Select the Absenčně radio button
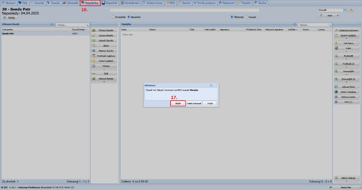Image resolution: width=362 pixels, height=190 pixels. 129,17
